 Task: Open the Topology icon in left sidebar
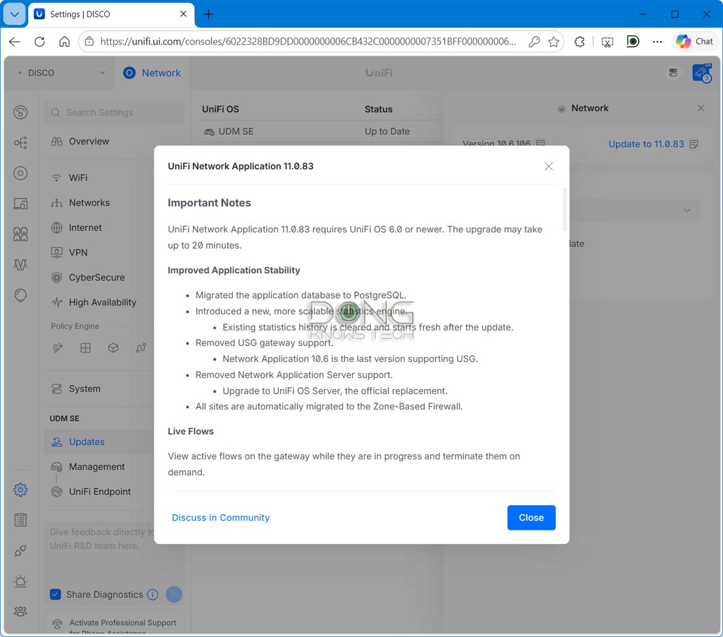coord(20,143)
